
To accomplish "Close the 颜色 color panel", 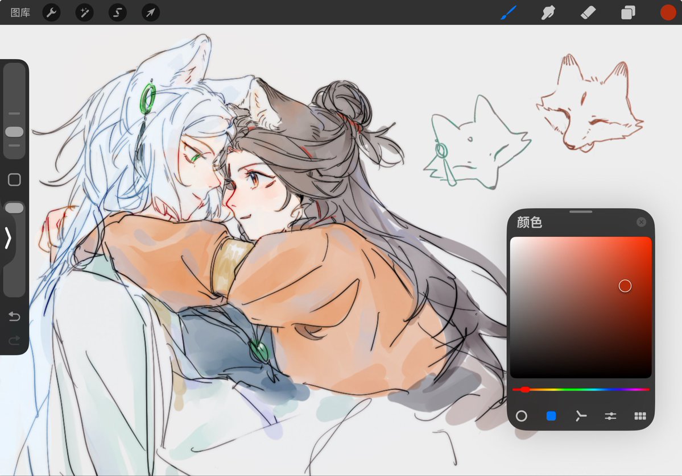I will click(x=641, y=222).
